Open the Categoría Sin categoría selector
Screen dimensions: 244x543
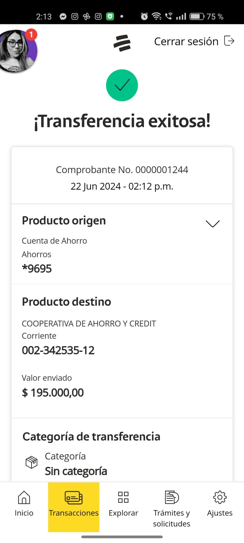(76, 471)
